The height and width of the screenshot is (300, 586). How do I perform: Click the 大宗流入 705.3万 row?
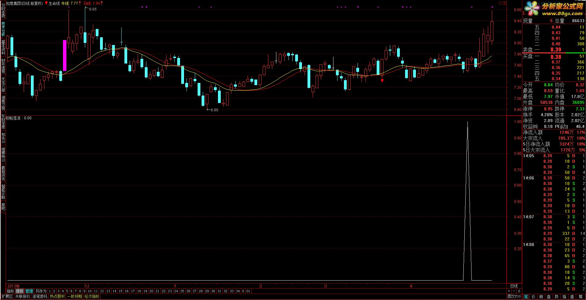[x=554, y=138]
